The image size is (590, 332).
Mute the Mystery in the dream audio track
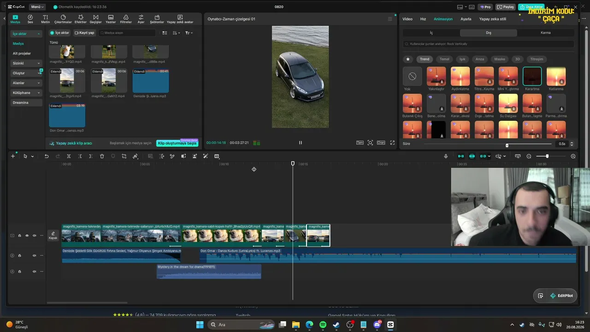pyautogui.click(x=34, y=272)
